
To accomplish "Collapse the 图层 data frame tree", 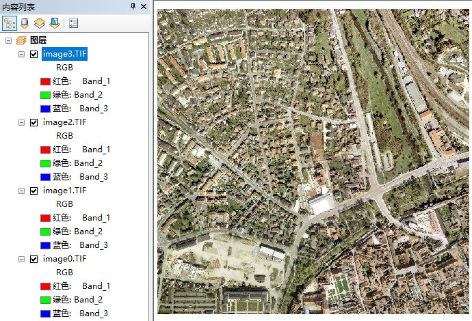I will pyautogui.click(x=8, y=41).
